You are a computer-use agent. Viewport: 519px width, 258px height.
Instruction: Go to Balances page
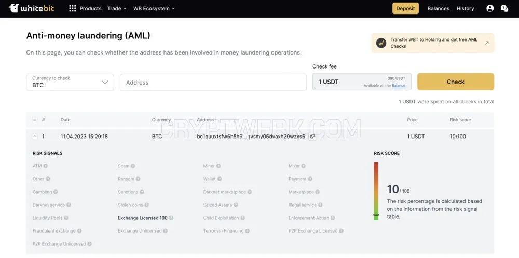point(438,9)
